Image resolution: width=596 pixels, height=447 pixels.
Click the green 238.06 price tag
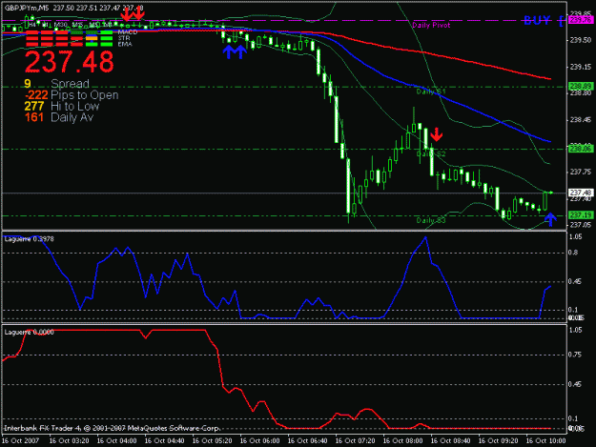(580, 149)
